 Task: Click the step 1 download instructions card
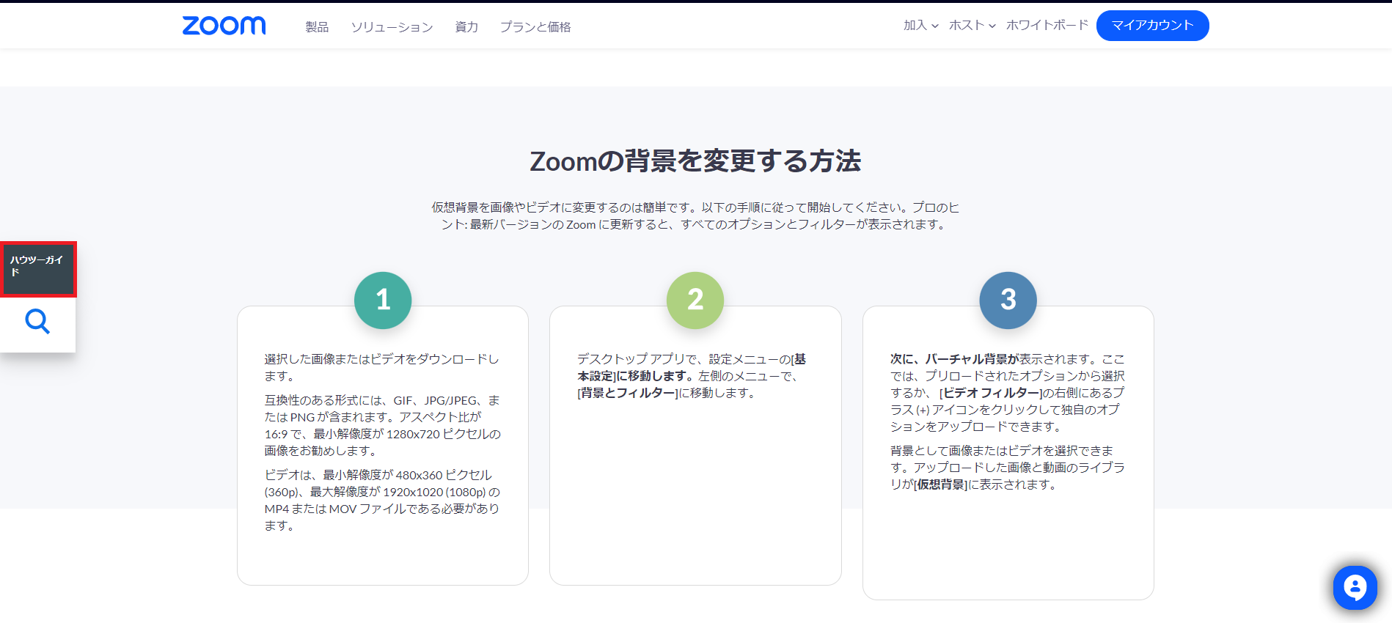pos(383,454)
